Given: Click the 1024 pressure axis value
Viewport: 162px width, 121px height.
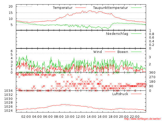Looking at the screenshot, I should click(8, 111).
